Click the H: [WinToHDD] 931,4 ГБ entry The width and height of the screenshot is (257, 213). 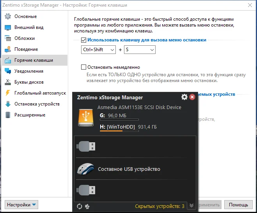click(128, 127)
